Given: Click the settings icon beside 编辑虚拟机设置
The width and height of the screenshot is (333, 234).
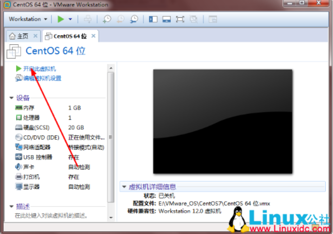Looking at the screenshot, I should click(x=19, y=78).
